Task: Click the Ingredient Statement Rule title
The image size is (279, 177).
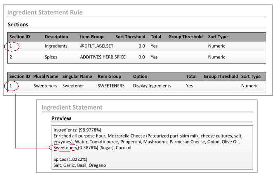Action: (x=45, y=12)
